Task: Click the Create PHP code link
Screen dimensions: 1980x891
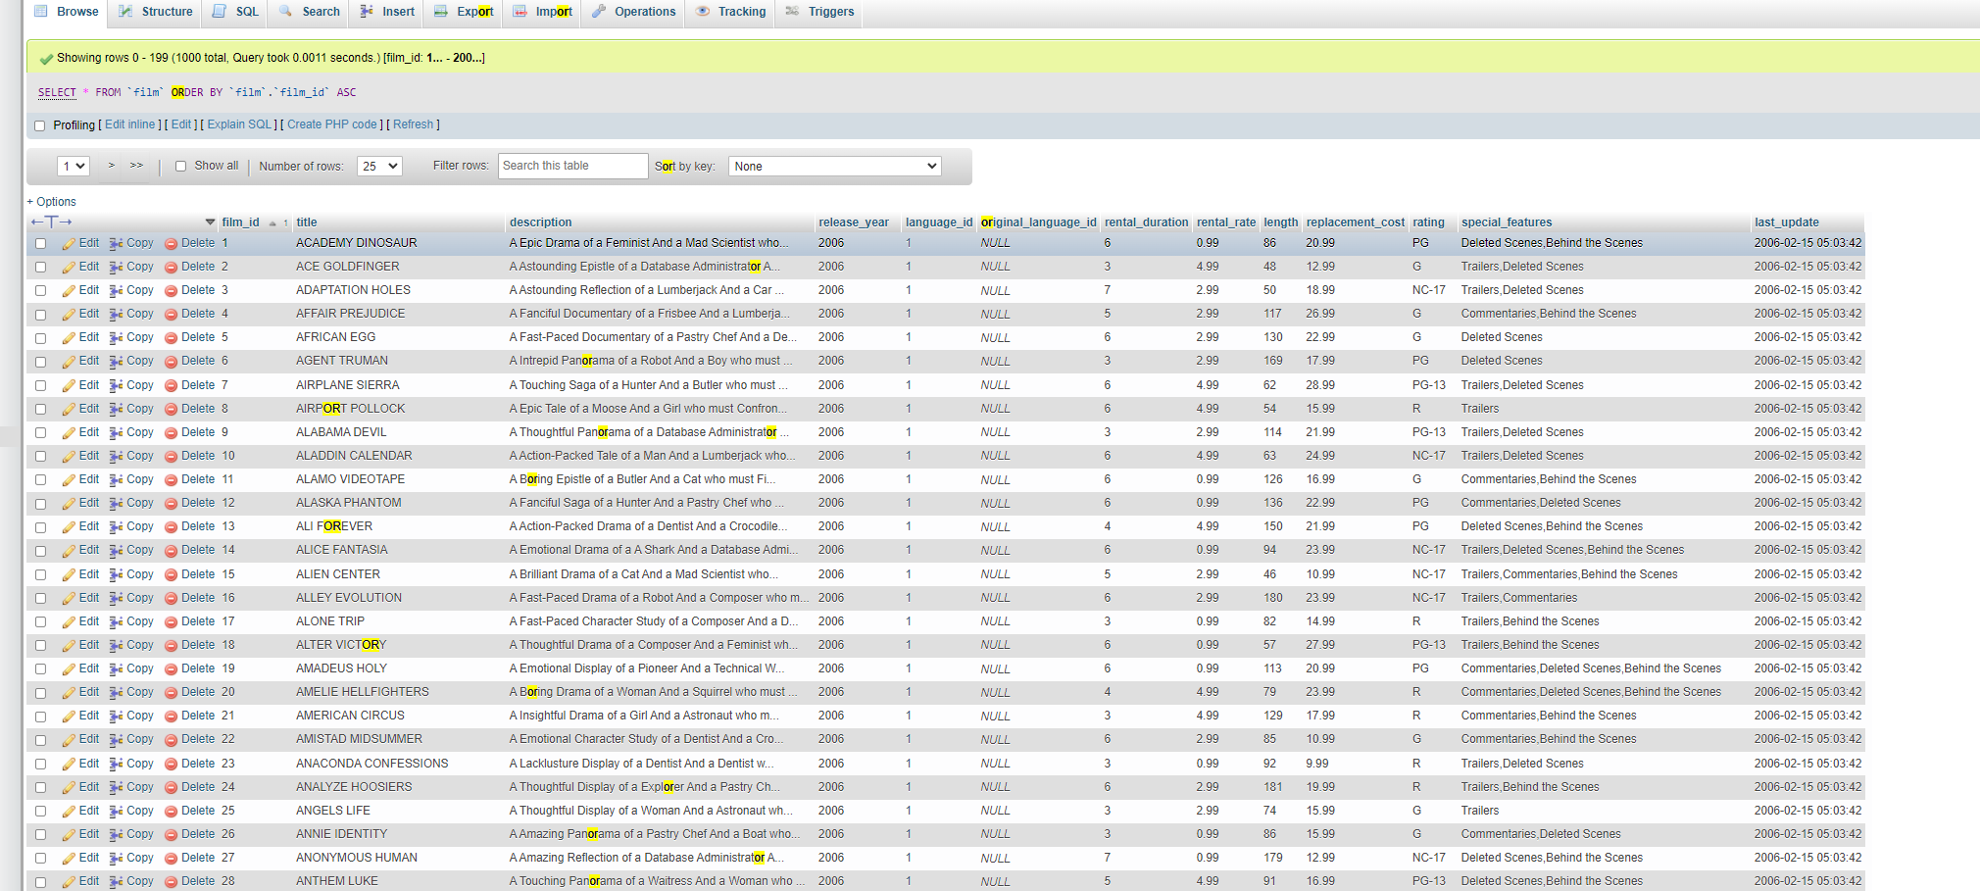Action: click(x=331, y=124)
